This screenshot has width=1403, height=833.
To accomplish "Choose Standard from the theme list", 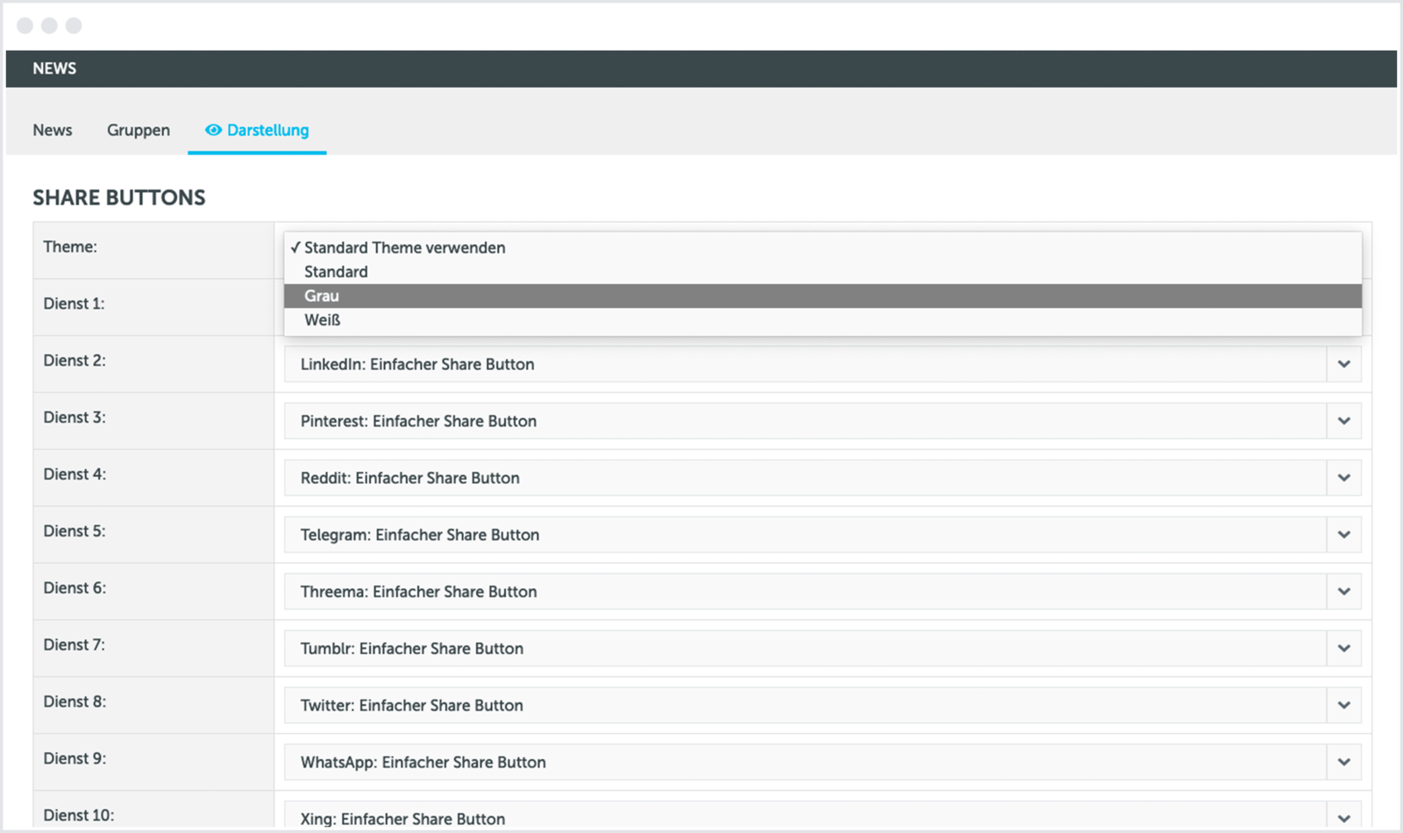I will pyautogui.click(x=336, y=272).
